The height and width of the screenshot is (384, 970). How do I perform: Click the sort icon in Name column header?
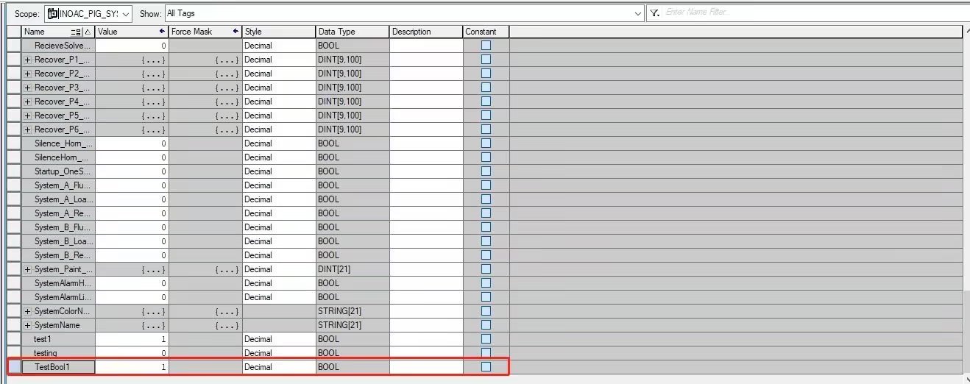pyautogui.click(x=76, y=32)
